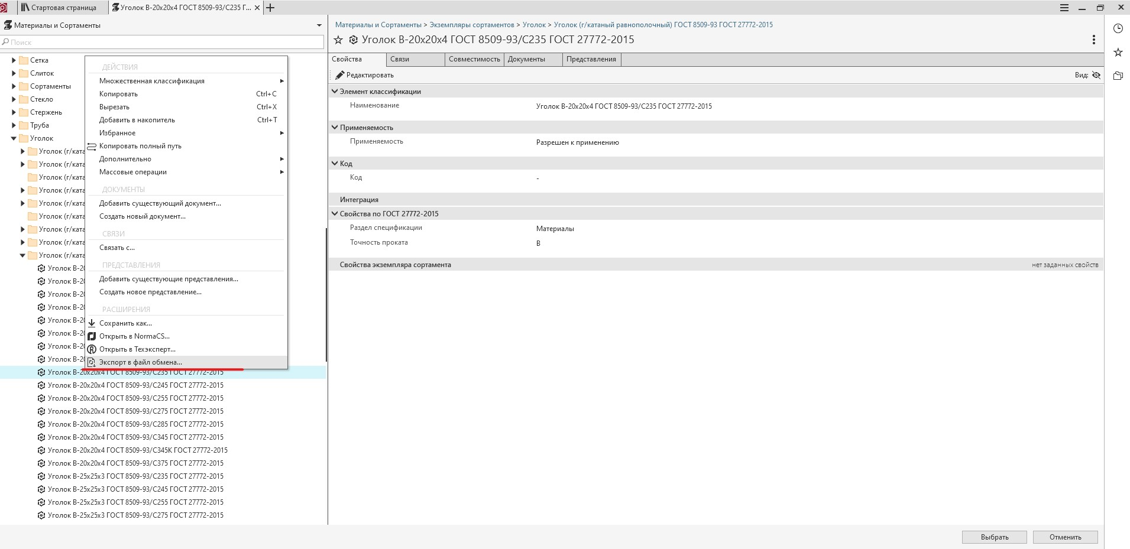Click the Выбрать button

pyautogui.click(x=995, y=537)
